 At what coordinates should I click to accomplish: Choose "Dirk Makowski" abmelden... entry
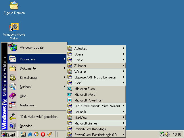pos(37,117)
